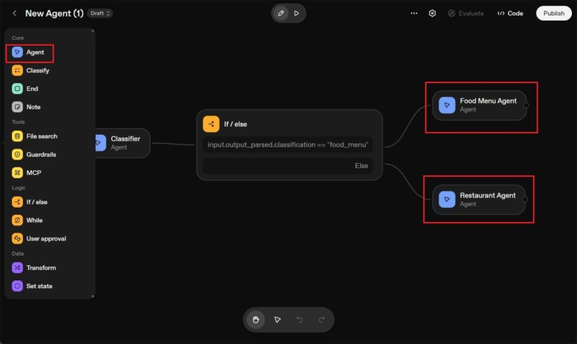Select the End node icon

[x=17, y=89]
